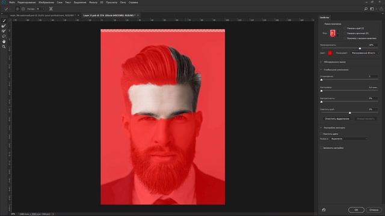385x216 pixels.
Task: Open the Select menu
Action: (80, 2)
